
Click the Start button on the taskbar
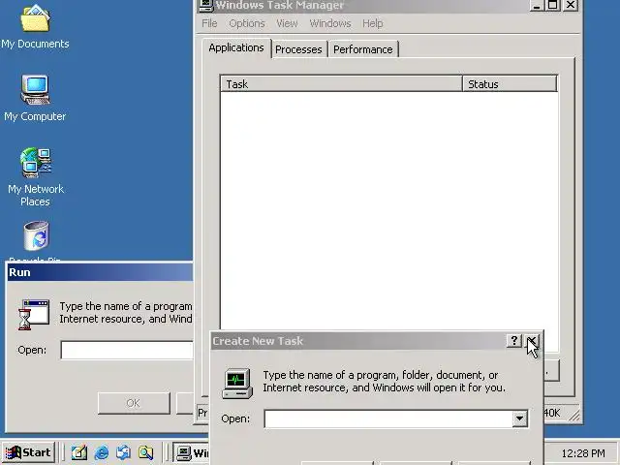click(x=28, y=452)
